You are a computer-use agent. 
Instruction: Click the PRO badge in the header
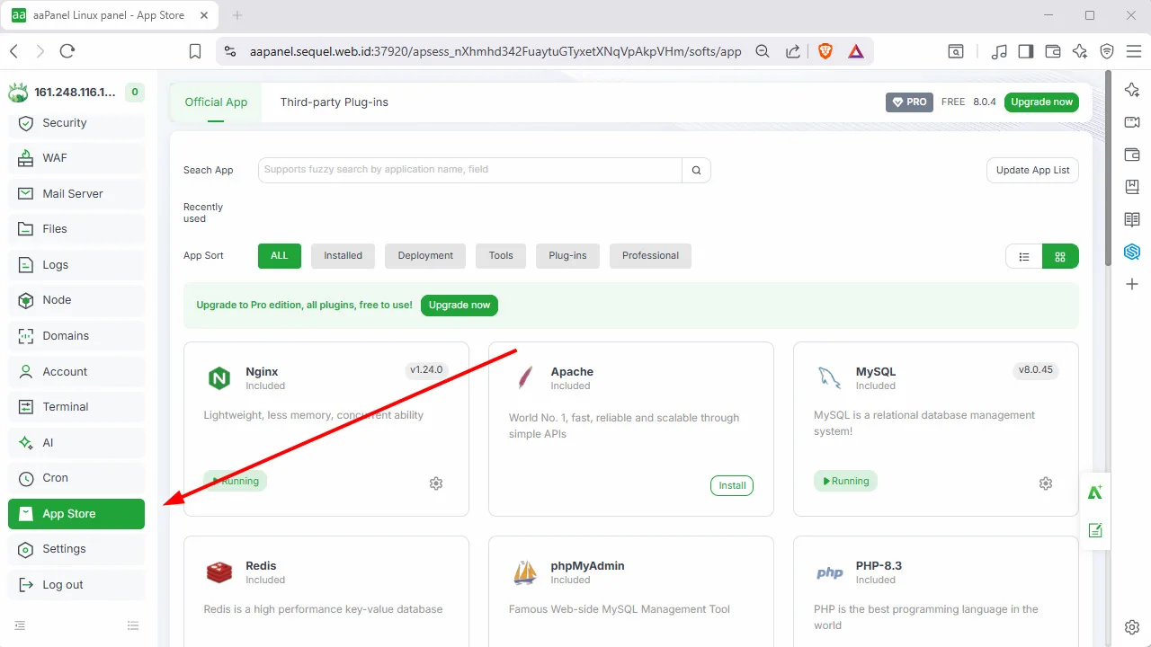pyautogui.click(x=909, y=102)
